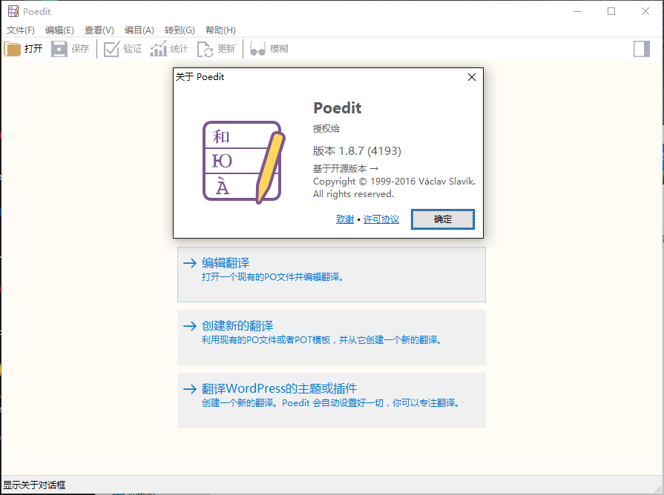Open the 帮助(H) menu
664x495 pixels.
tap(220, 30)
